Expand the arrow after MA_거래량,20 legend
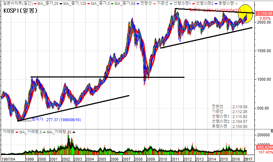Viewport: 273px width, 162px height. (74, 132)
